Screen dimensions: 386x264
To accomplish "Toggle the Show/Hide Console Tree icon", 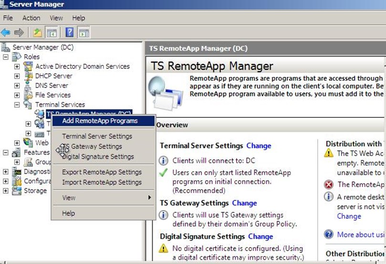I will [52, 32].
